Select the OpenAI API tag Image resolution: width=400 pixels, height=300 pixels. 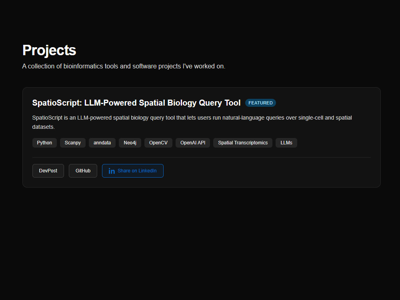(x=193, y=143)
